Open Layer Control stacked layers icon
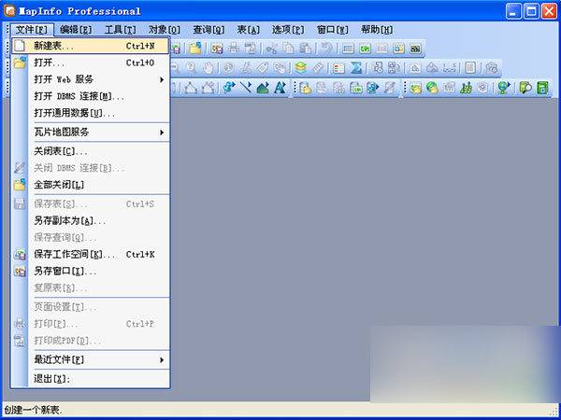Viewport: 561px width, 420px height. click(x=300, y=67)
